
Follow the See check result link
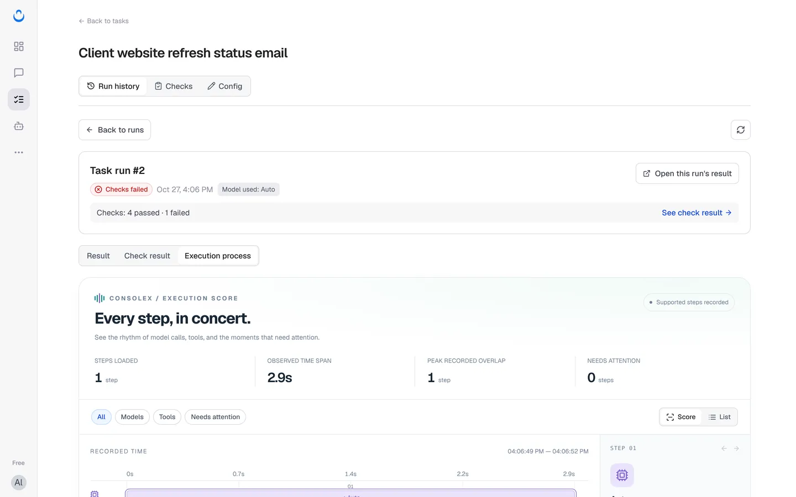point(696,213)
